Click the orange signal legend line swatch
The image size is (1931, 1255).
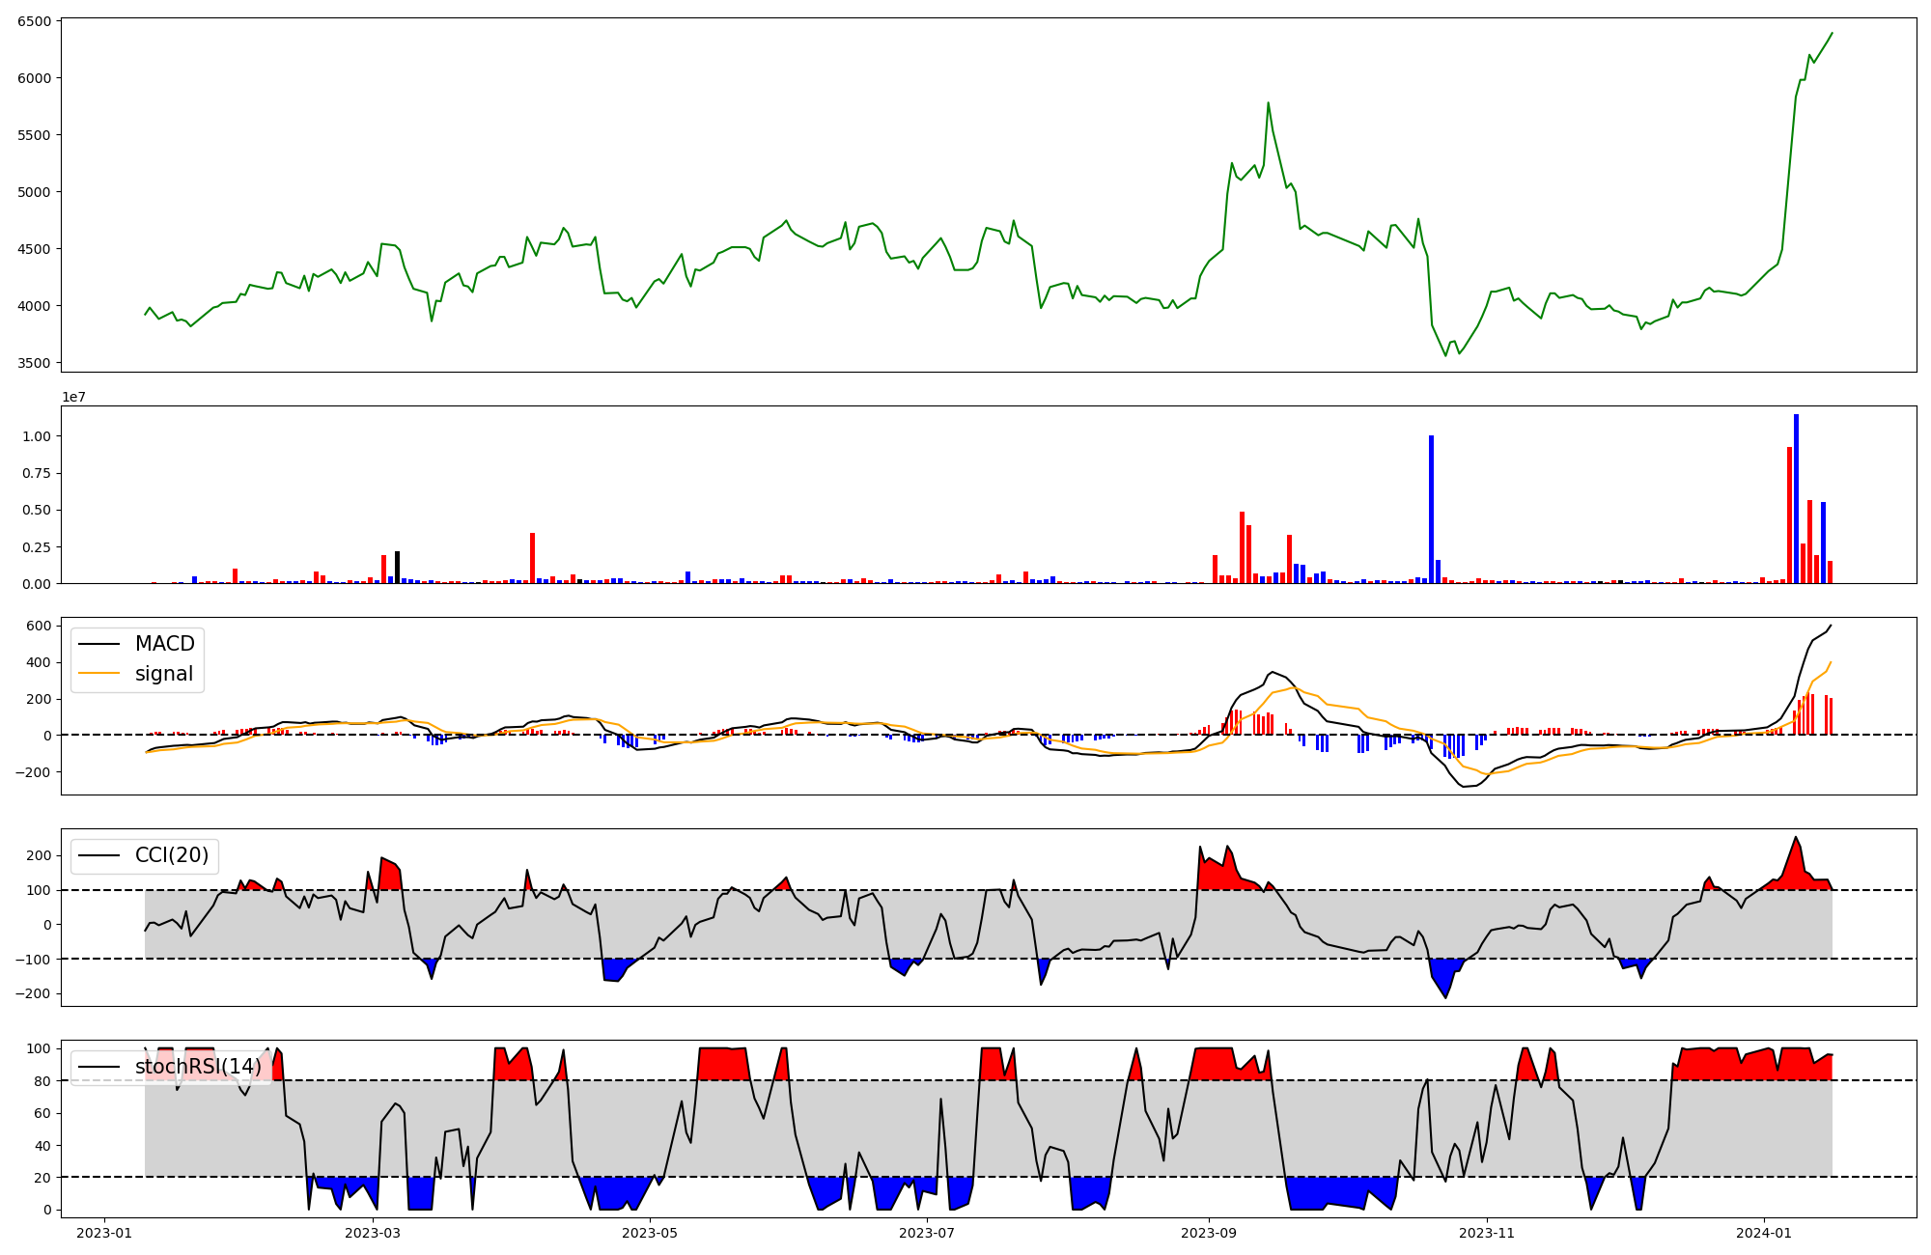[x=98, y=674]
